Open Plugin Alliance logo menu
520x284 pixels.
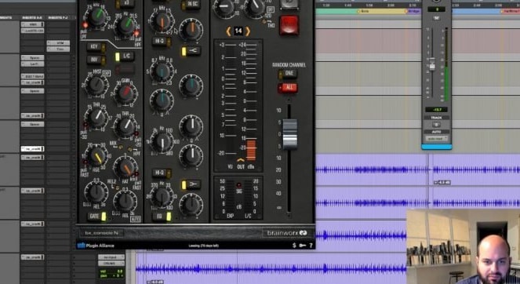[96, 246]
